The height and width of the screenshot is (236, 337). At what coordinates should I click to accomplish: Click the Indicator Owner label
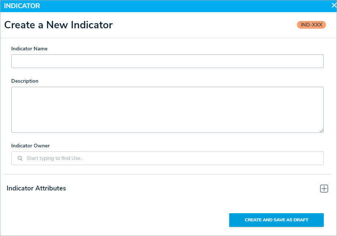click(x=31, y=146)
